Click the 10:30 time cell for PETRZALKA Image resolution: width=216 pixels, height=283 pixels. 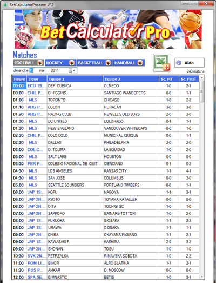pos(18,256)
